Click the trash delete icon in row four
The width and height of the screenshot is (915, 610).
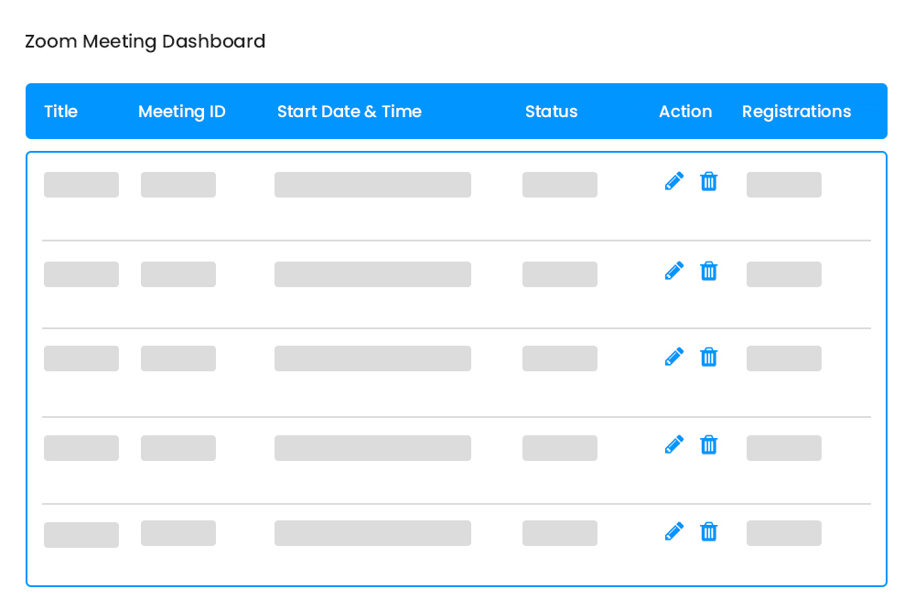(709, 444)
